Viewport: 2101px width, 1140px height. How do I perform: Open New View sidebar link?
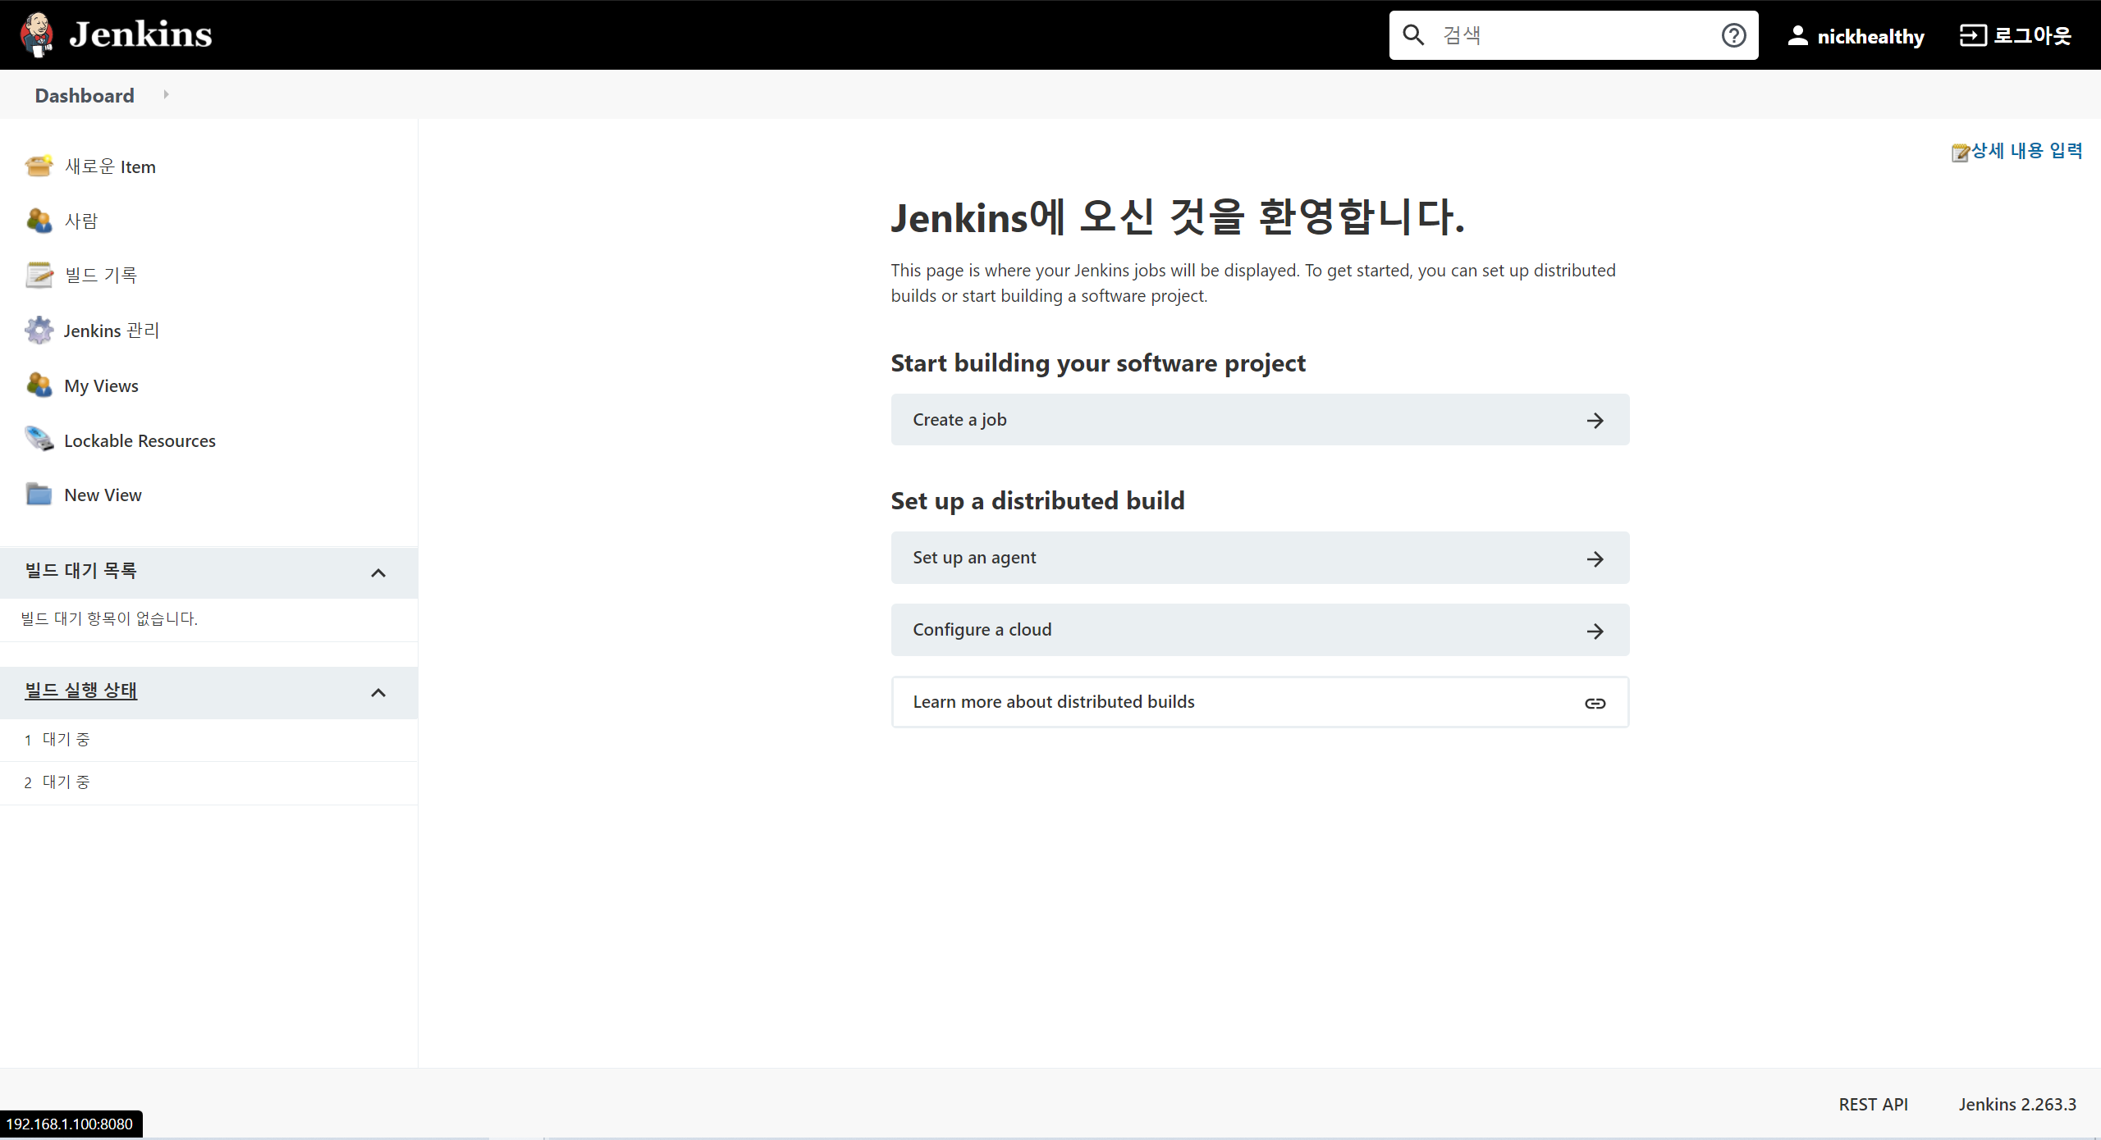tap(103, 495)
